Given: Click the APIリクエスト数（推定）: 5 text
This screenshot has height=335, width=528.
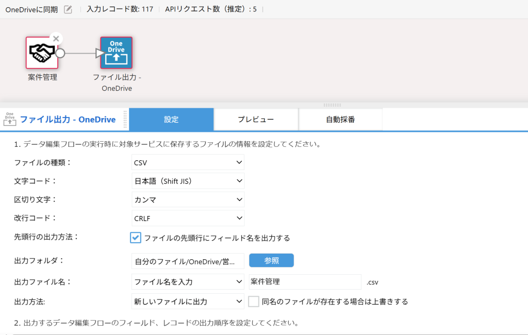Looking at the screenshot, I should tap(211, 9).
